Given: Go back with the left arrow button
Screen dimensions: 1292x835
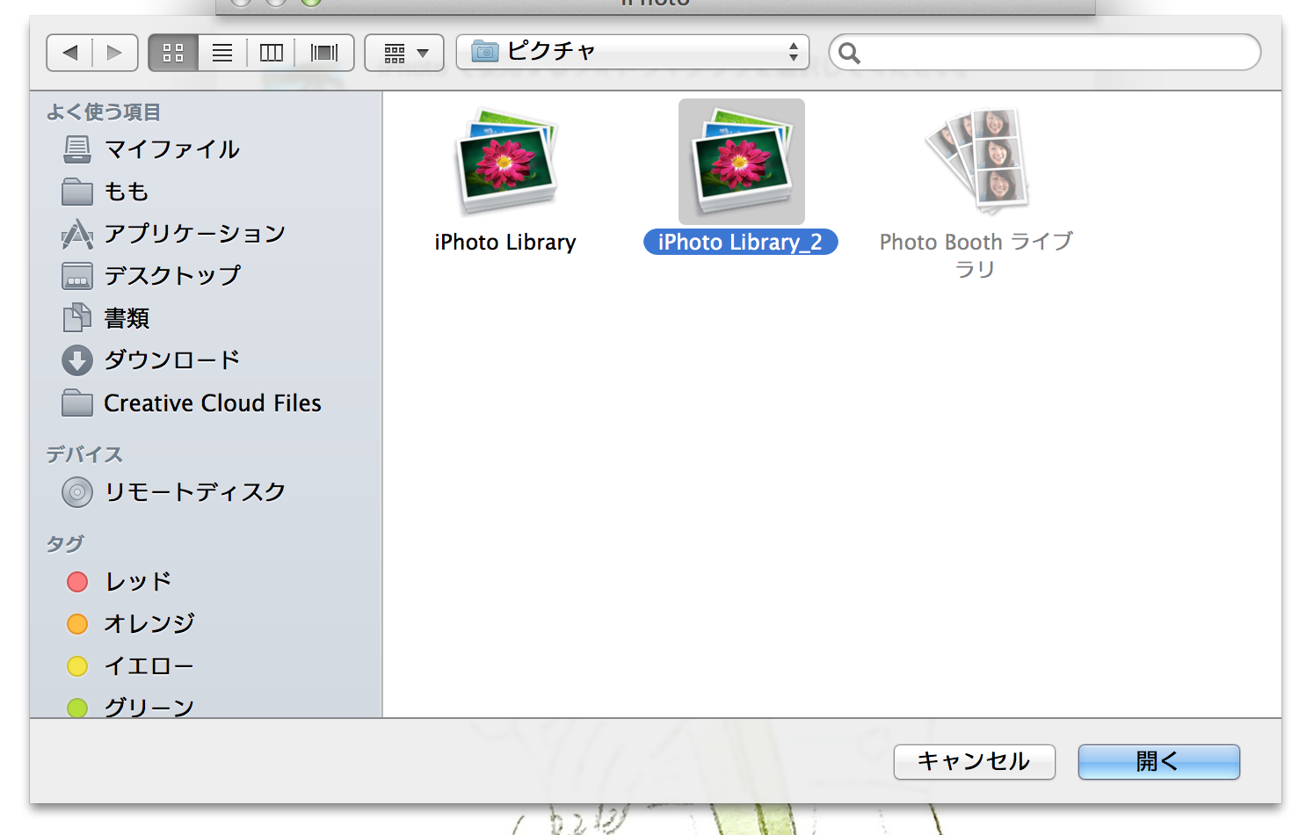Looking at the screenshot, I should coord(69,53).
